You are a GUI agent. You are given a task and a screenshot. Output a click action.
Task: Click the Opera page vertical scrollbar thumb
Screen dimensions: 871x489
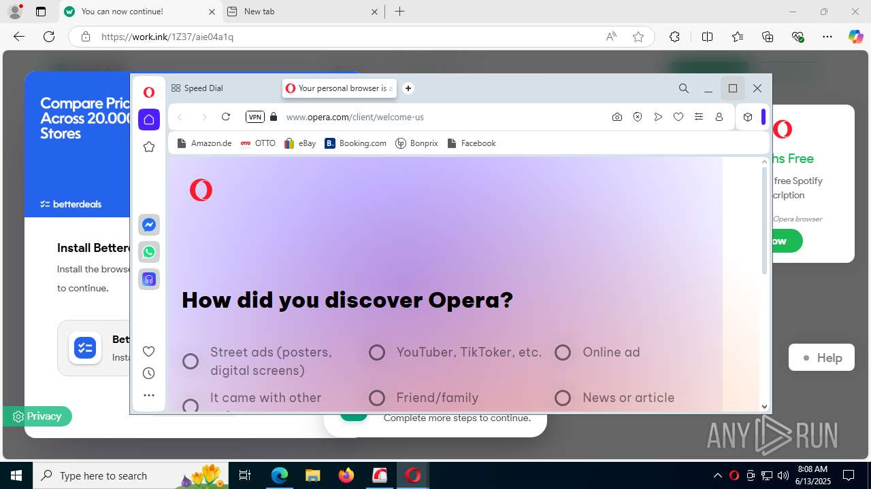tap(764, 221)
